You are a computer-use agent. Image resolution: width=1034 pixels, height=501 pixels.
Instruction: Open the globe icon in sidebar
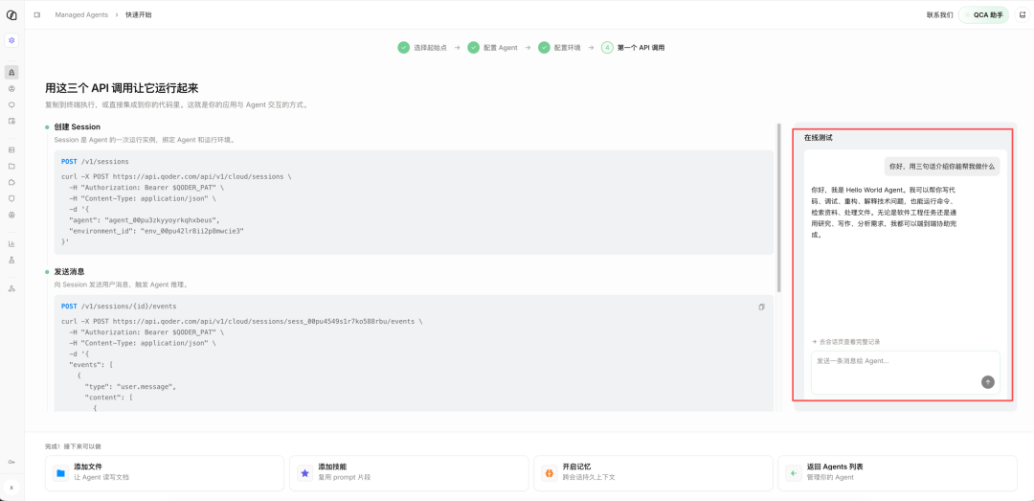pyautogui.click(x=11, y=215)
